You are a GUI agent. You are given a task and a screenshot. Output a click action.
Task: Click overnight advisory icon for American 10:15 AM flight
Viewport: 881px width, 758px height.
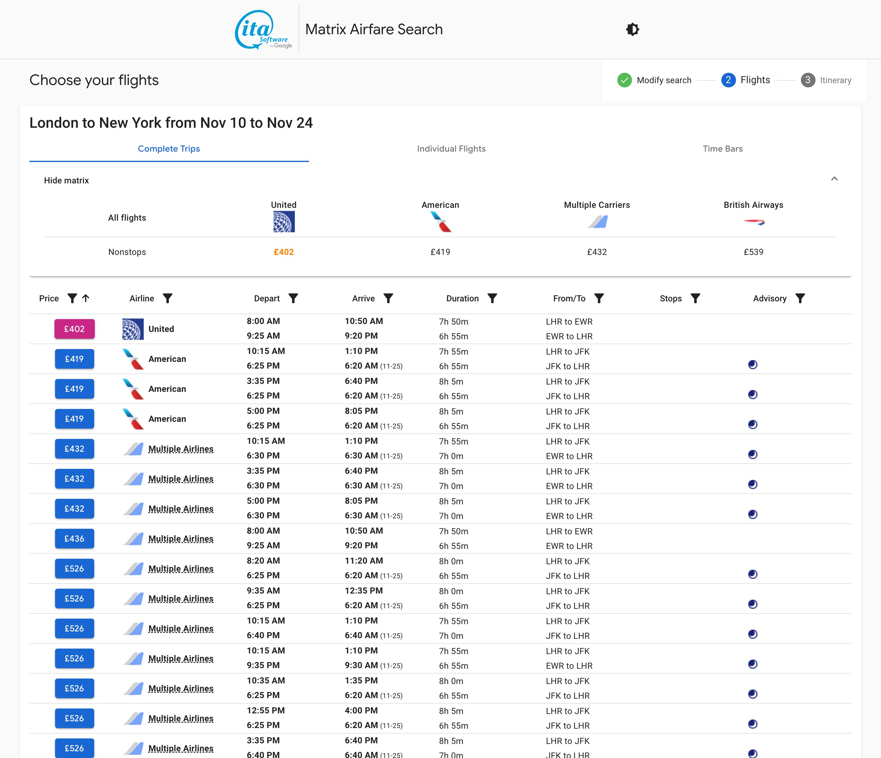tap(753, 365)
